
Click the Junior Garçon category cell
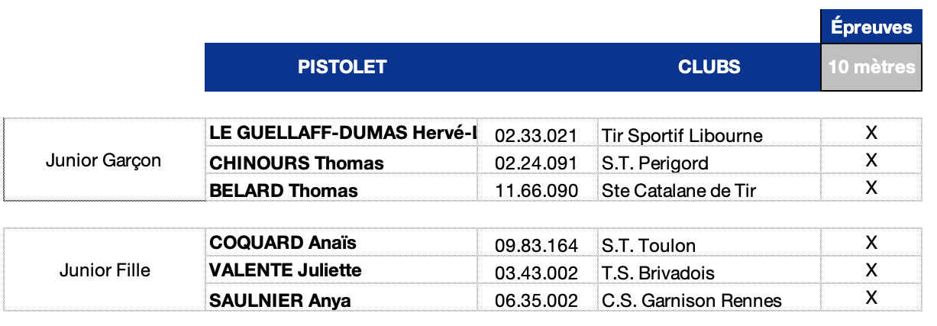tap(104, 161)
